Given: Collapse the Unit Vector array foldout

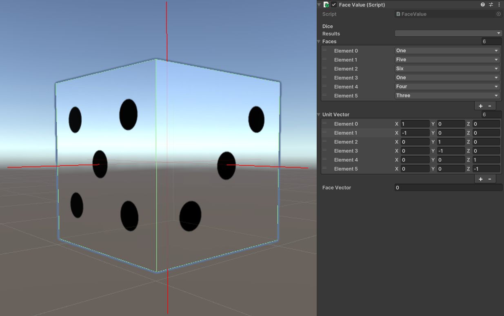Looking at the screenshot, I should pyautogui.click(x=319, y=115).
